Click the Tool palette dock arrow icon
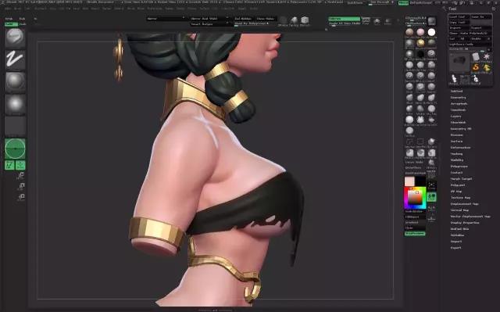This screenshot has width=500, height=312. pyautogui.click(x=445, y=9)
